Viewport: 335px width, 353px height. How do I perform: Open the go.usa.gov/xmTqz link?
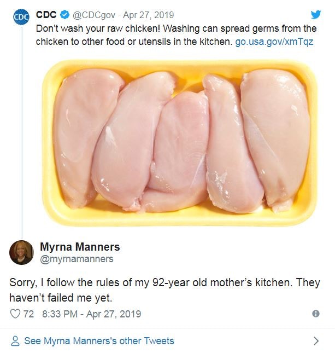click(x=274, y=42)
